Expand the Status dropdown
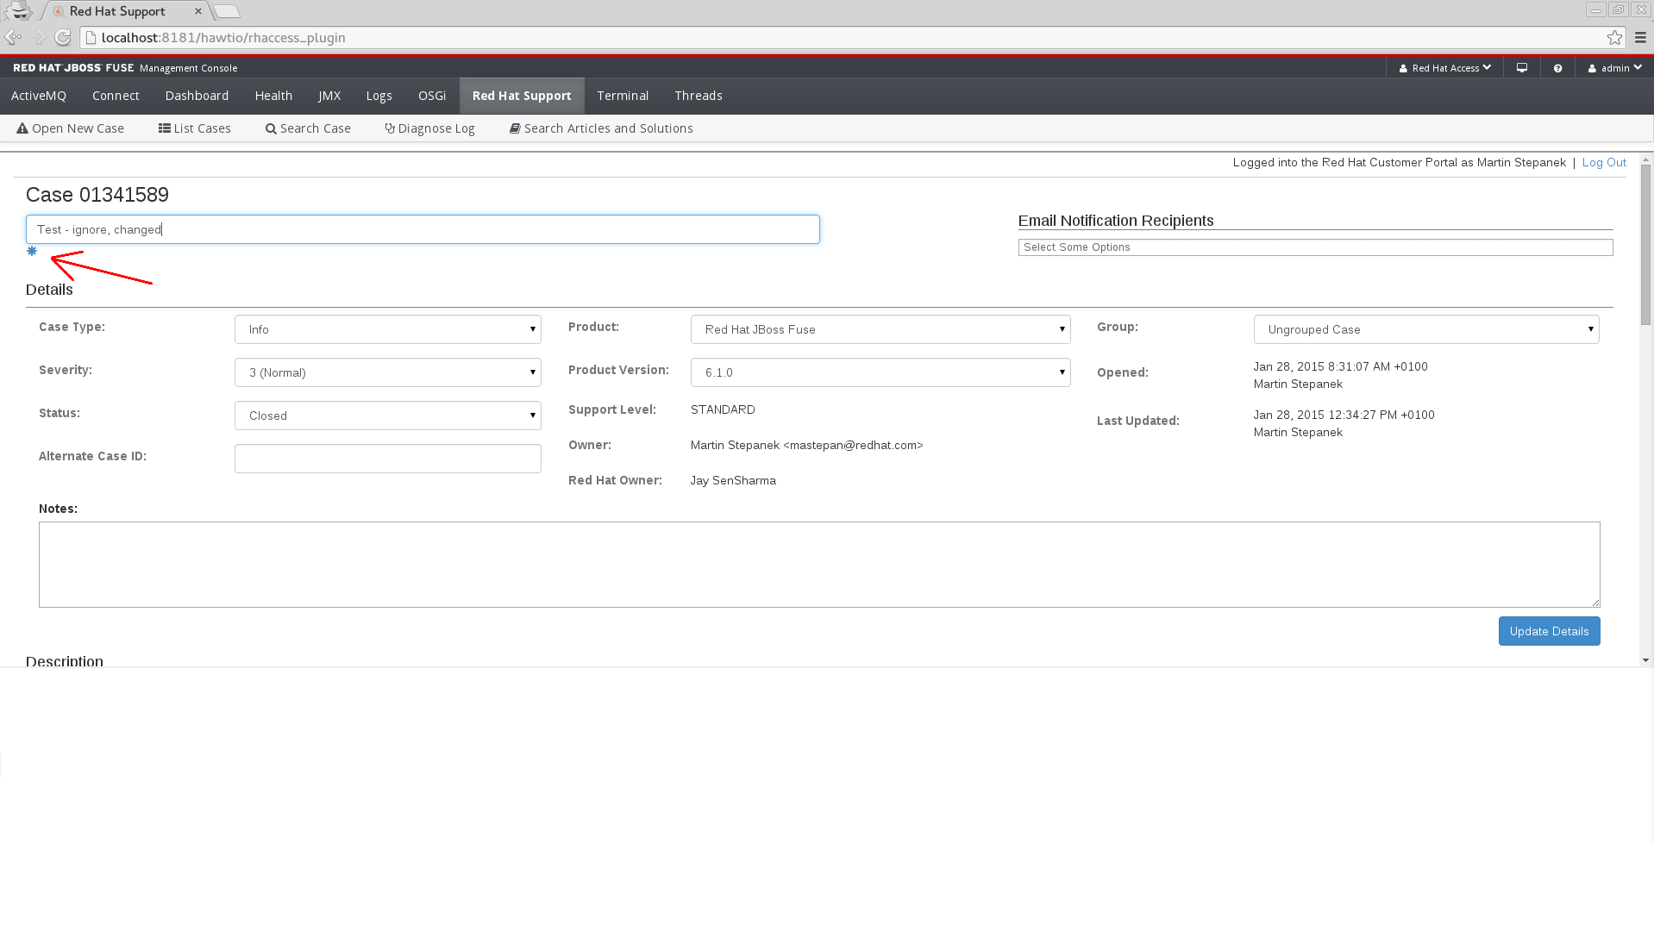 pyautogui.click(x=388, y=416)
